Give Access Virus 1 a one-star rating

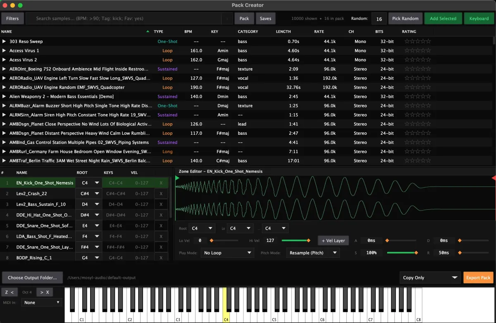407,50
